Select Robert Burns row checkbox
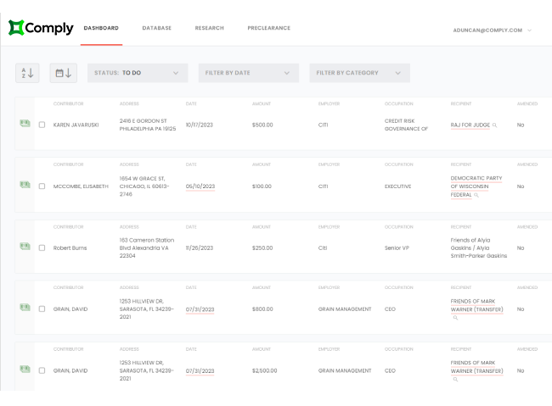Image resolution: width=552 pixels, height=406 pixels. pos(42,247)
